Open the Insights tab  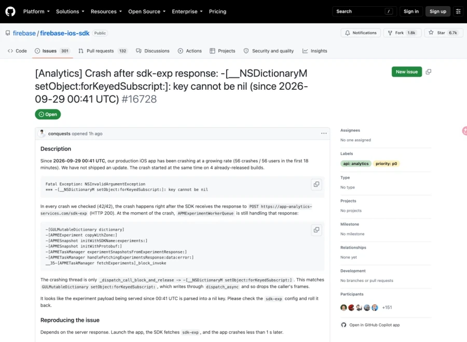point(315,51)
